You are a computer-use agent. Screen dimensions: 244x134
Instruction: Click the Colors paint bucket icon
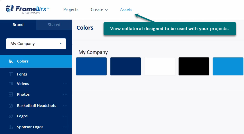click(11, 61)
